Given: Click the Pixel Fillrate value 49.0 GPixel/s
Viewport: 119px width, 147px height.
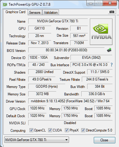Looking at the screenshot, I should [42, 79].
